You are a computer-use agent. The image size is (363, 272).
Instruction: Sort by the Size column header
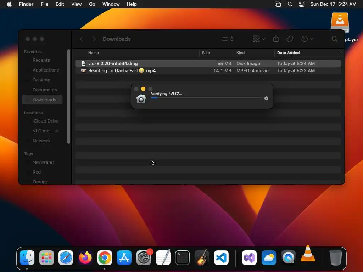(206, 53)
